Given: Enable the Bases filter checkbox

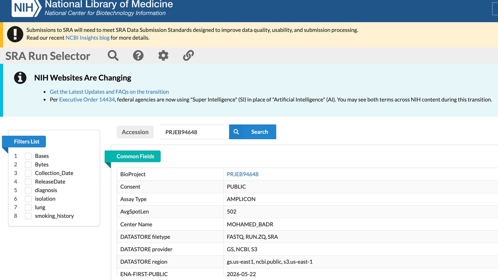Looking at the screenshot, I should coord(28,156).
